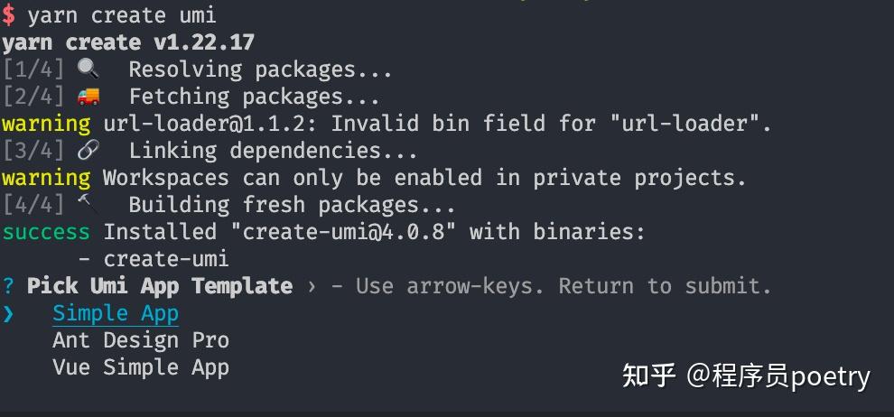The width and height of the screenshot is (894, 417).
Task: Choose the Ant Design Pro template
Action: (141, 340)
